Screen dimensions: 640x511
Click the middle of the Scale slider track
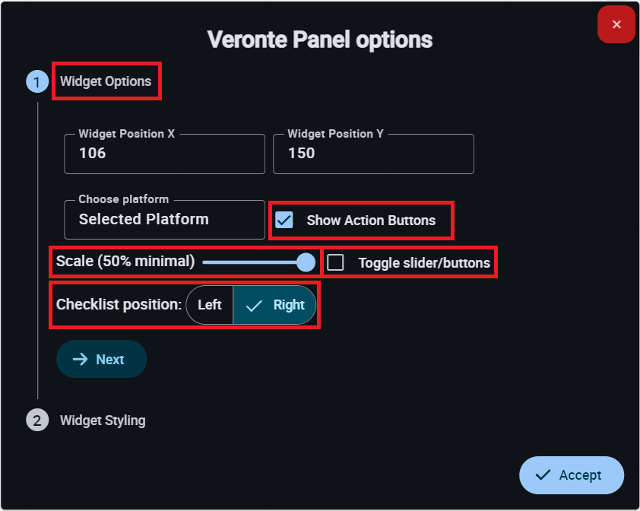point(254,262)
